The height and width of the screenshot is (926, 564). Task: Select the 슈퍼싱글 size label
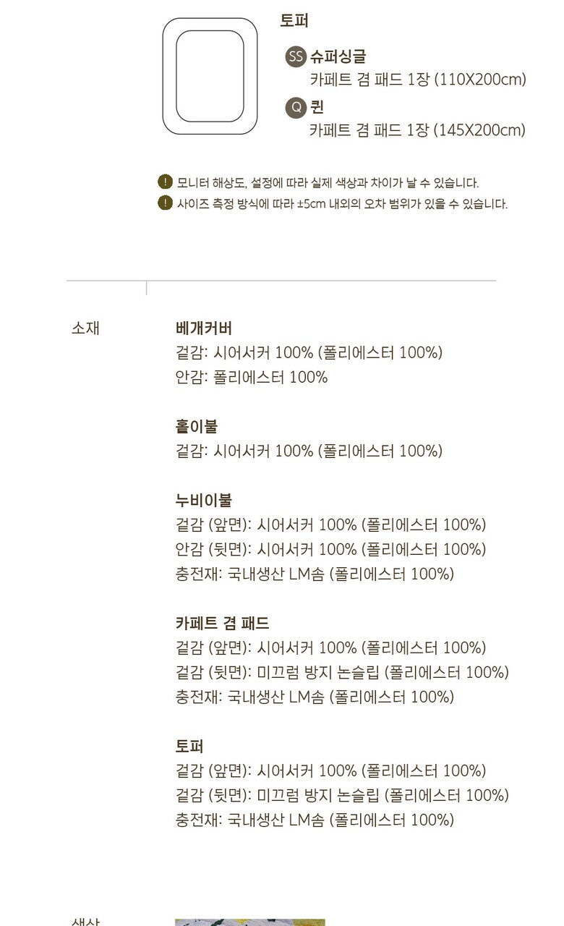pos(338,56)
